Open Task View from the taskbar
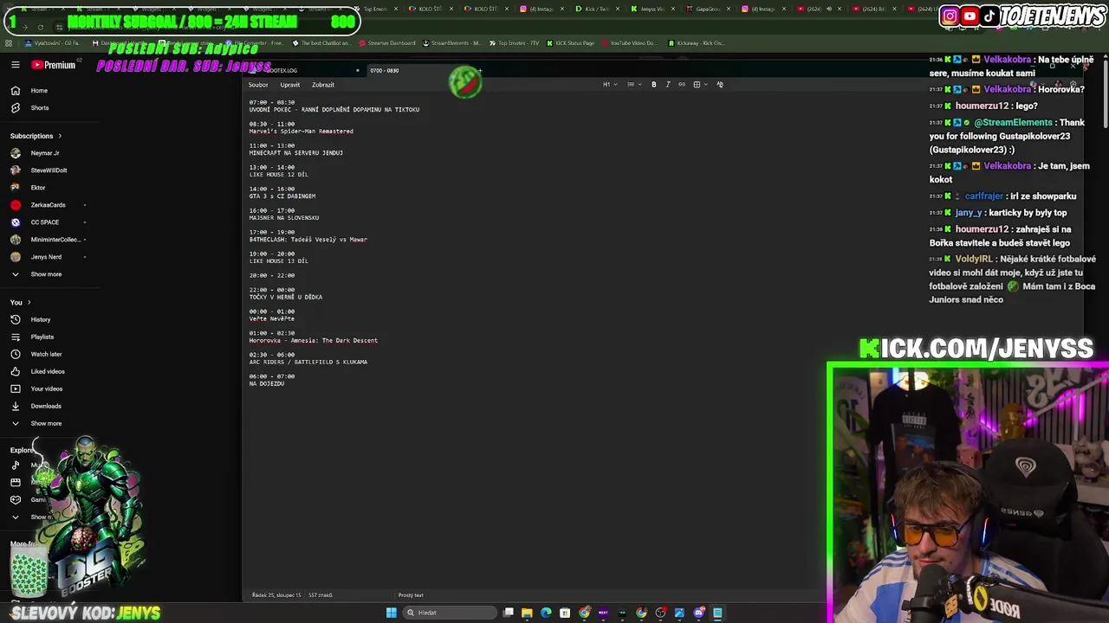The width and height of the screenshot is (1109, 623). (509, 613)
